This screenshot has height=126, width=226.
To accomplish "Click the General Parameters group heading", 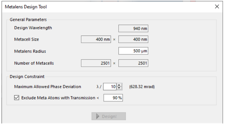I will click(x=28, y=19).
